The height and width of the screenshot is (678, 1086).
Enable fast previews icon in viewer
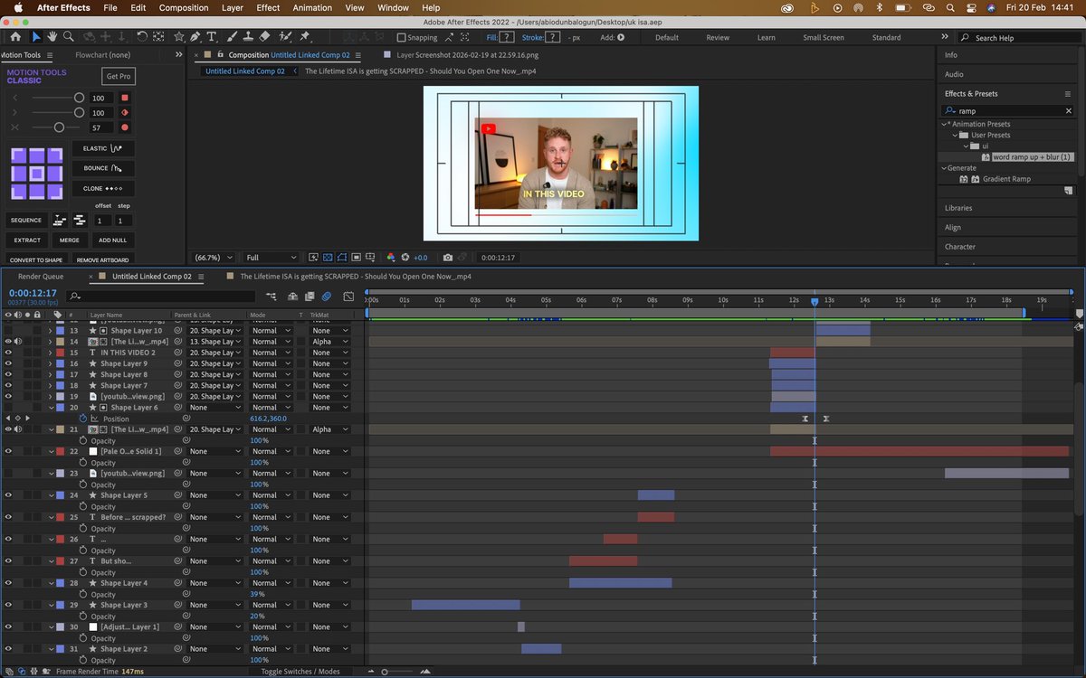pos(314,258)
